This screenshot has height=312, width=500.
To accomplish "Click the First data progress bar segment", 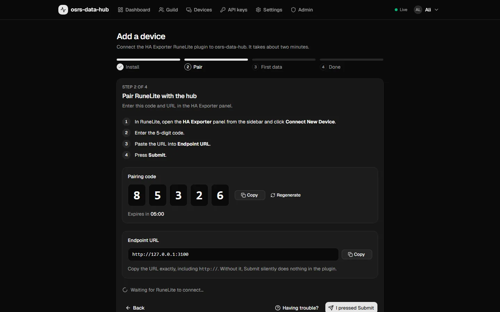I will pos(284,60).
